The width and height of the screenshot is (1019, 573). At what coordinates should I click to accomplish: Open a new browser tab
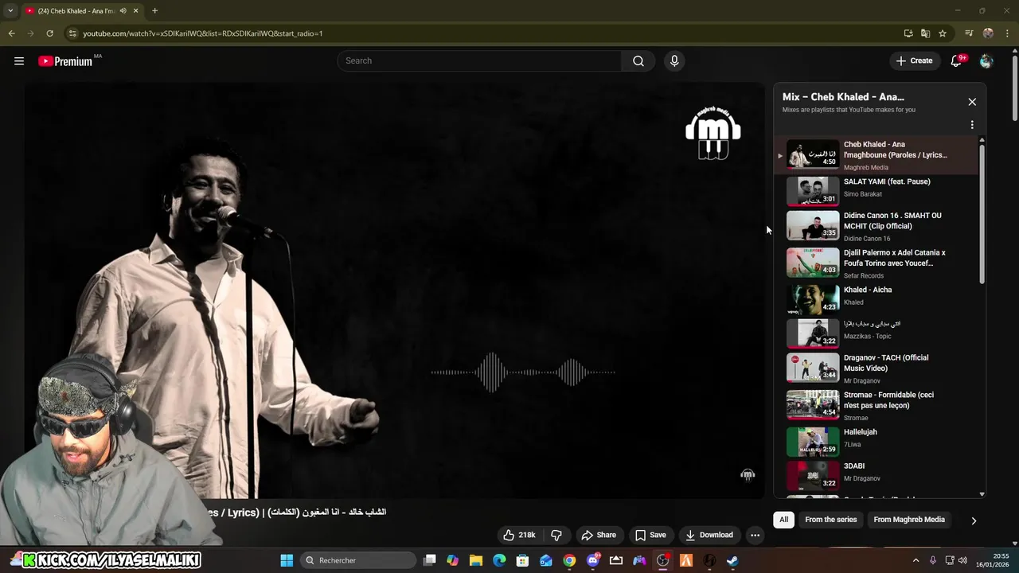click(154, 11)
